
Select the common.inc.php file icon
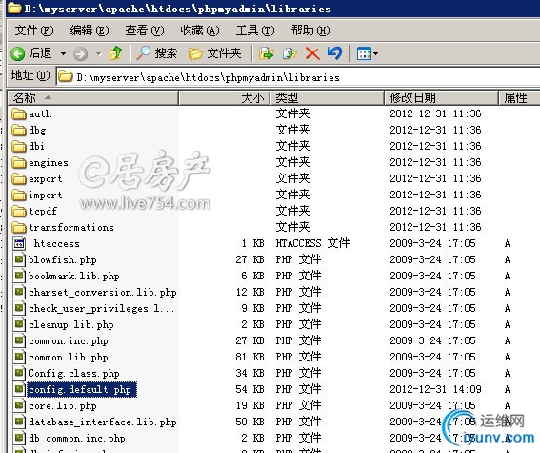[x=19, y=340]
